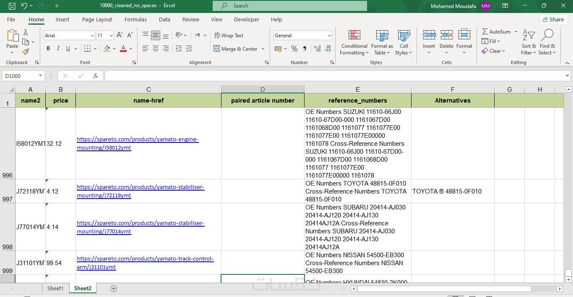Open the font size dropdown
The width and height of the screenshot is (573, 297).
pyautogui.click(x=111, y=36)
